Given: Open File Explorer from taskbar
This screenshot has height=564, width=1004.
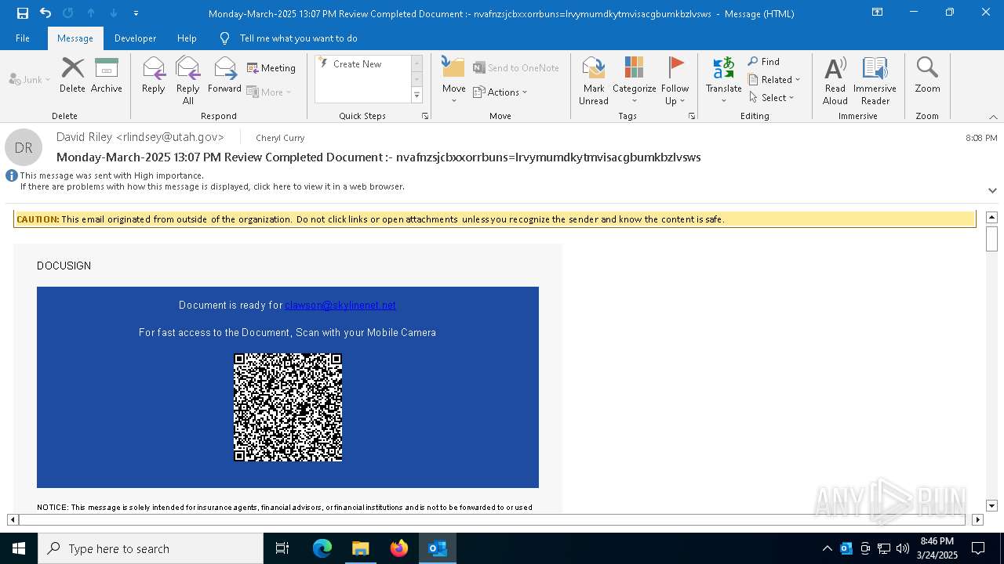Looking at the screenshot, I should point(360,548).
